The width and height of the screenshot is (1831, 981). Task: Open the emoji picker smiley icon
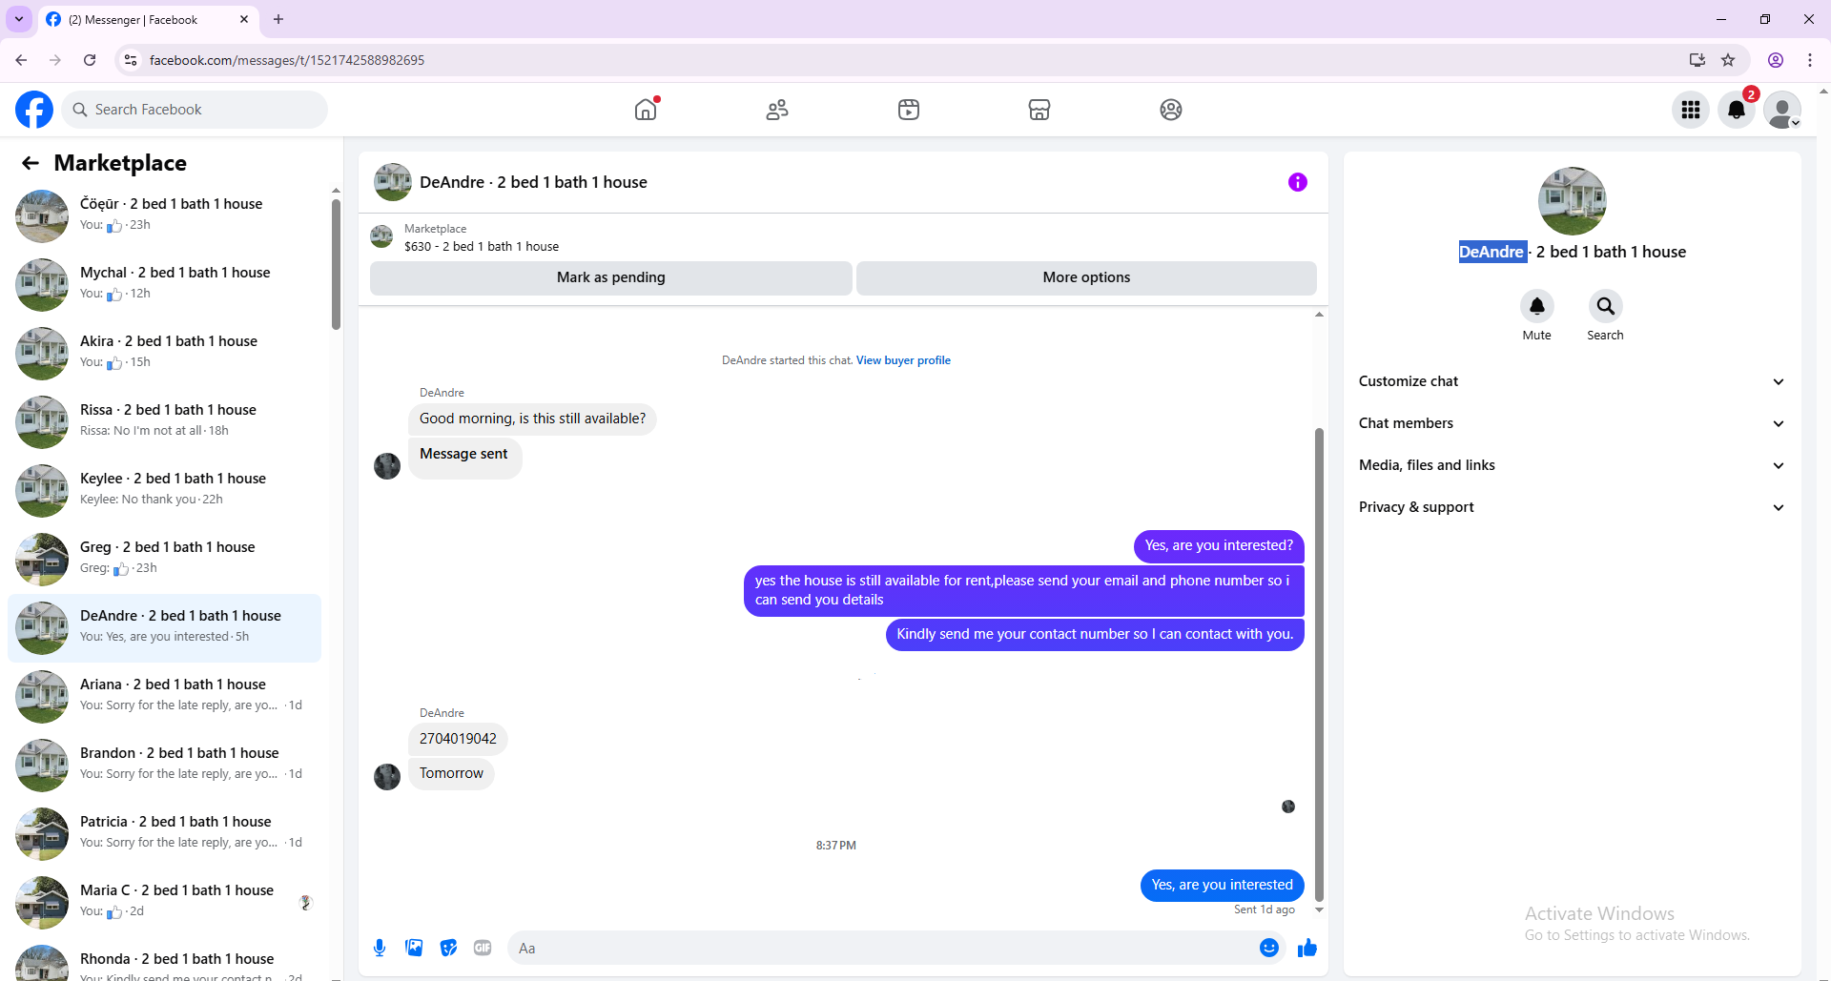point(1269,948)
